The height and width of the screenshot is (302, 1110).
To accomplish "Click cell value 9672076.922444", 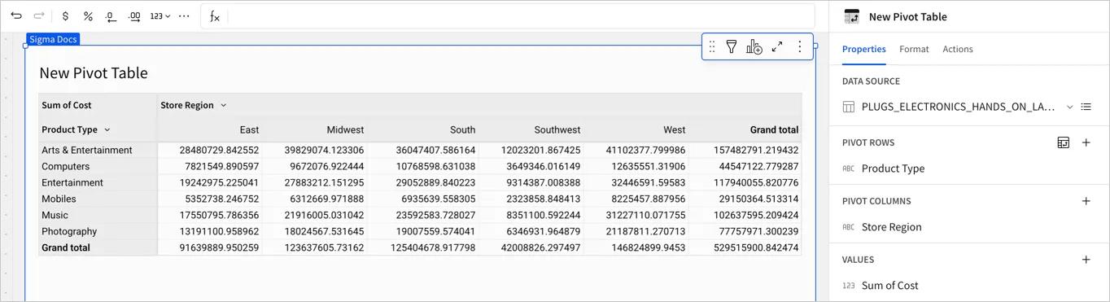I will pyautogui.click(x=315, y=166).
